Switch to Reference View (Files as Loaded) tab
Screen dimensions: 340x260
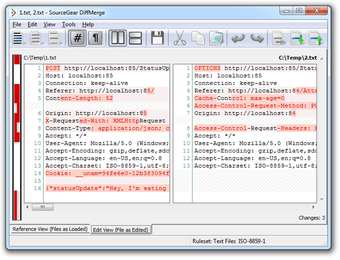[x=50, y=229]
